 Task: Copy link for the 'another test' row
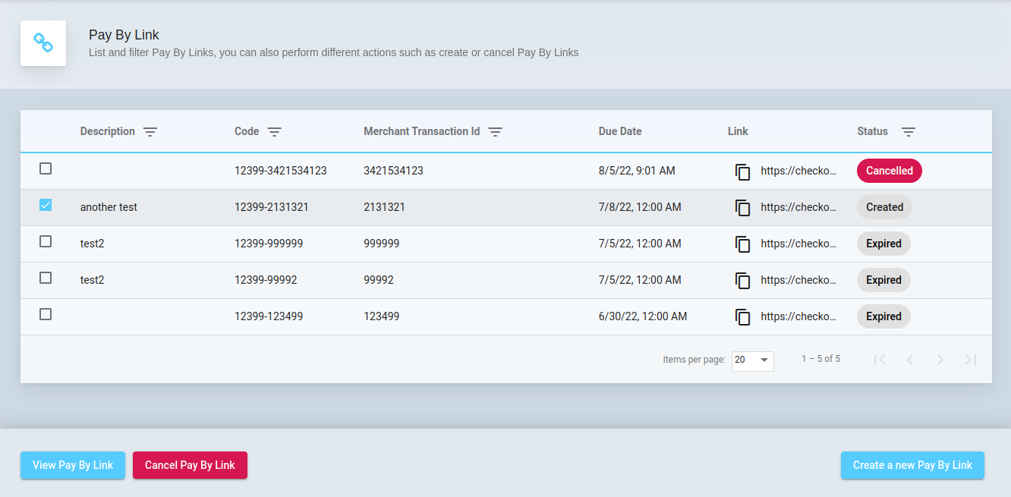(742, 208)
